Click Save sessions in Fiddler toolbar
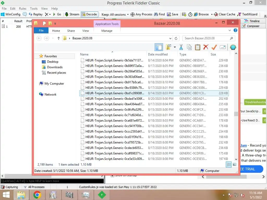The image size is (267, 200). click(173, 14)
